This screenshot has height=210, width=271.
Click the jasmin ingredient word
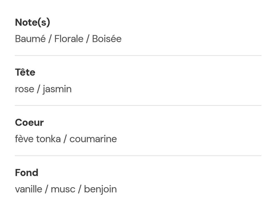[57, 89]
